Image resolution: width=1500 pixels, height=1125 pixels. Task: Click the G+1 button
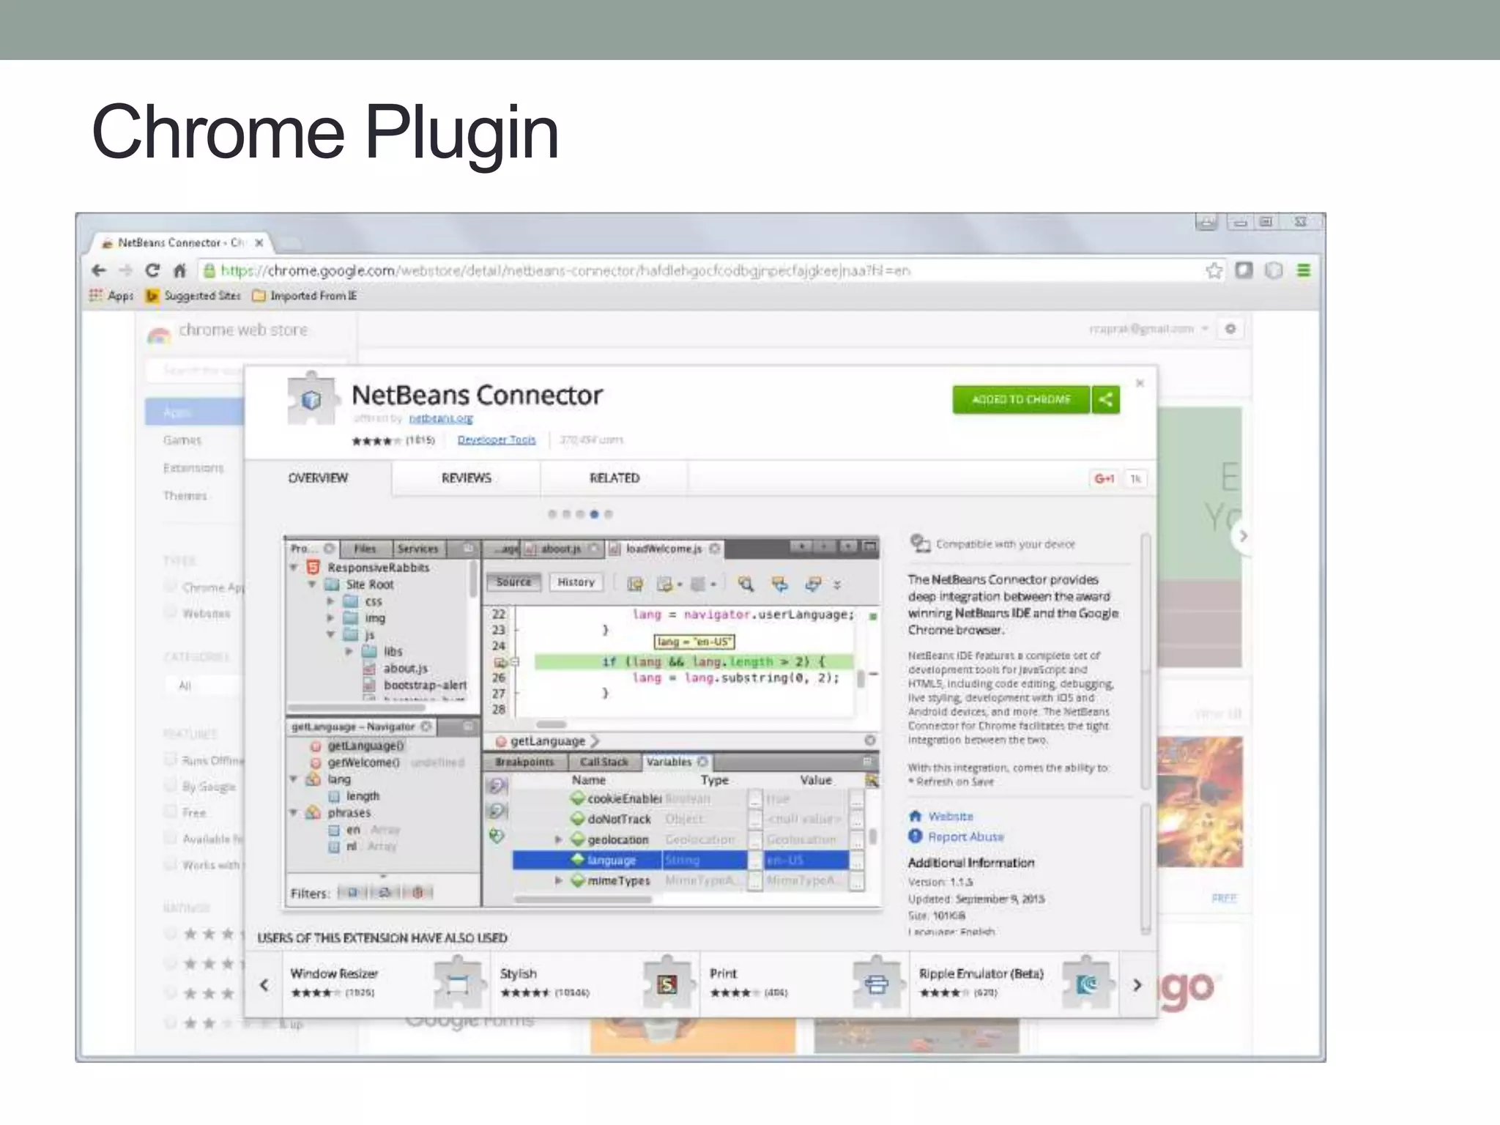tap(1104, 478)
